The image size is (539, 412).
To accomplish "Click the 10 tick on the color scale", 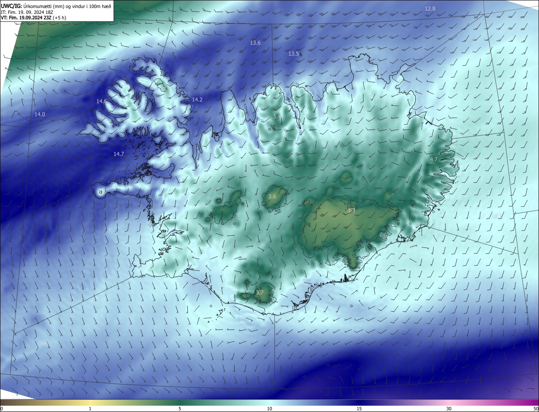I will pos(269,409).
